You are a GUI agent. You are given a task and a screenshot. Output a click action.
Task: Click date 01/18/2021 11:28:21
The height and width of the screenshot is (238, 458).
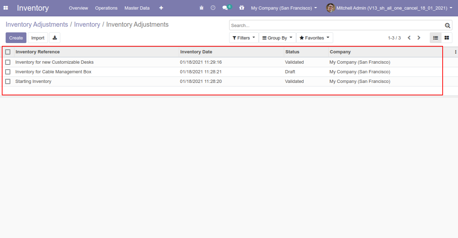201,72
